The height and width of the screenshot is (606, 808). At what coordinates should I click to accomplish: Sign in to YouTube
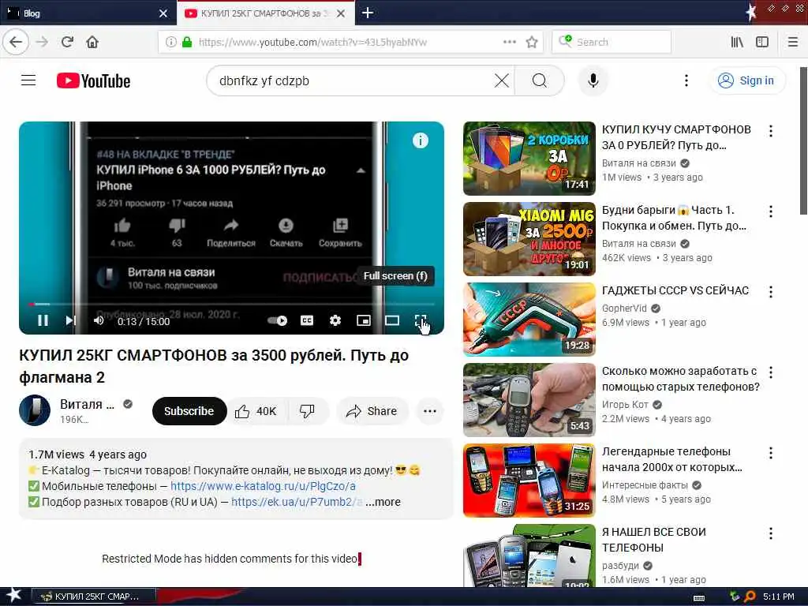746,80
